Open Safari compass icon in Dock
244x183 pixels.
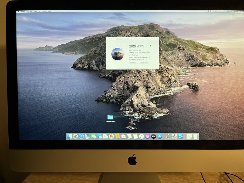coord(81,136)
